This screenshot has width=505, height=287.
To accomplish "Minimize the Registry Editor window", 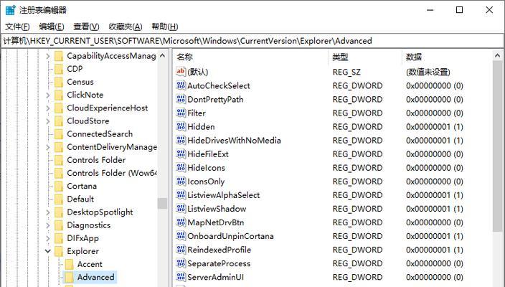I will click(430, 10).
